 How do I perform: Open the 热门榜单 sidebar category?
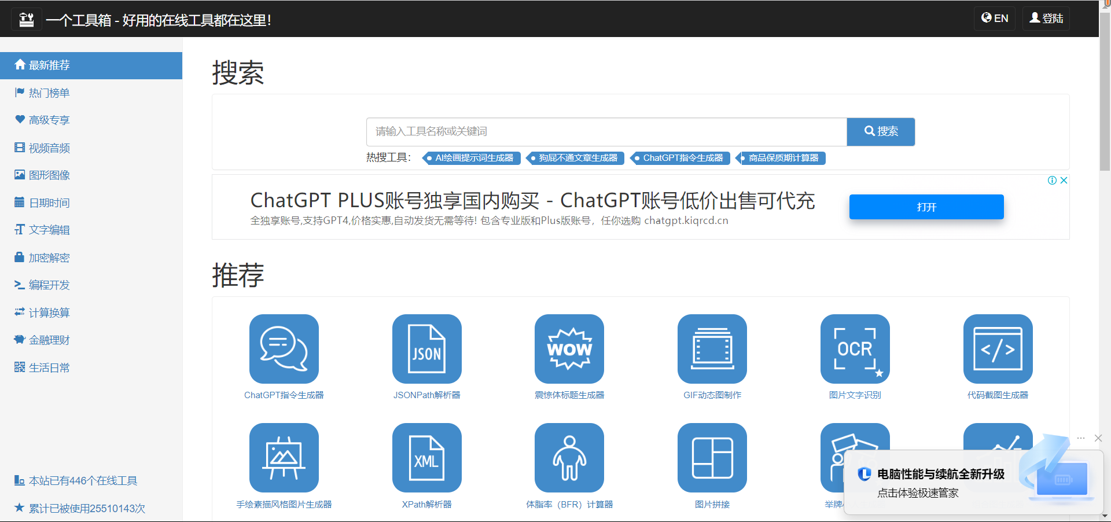pos(91,93)
